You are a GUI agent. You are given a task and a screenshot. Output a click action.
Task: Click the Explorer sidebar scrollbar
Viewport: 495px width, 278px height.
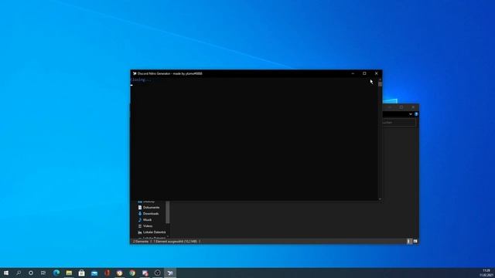coord(168,212)
